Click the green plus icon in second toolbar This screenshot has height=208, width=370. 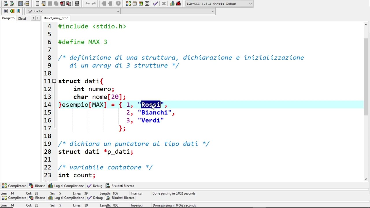12,11
